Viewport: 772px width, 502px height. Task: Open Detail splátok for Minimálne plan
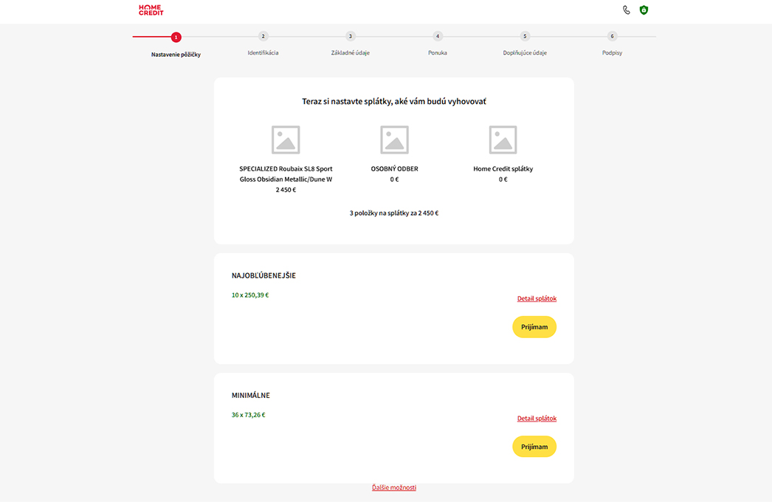tap(537, 419)
